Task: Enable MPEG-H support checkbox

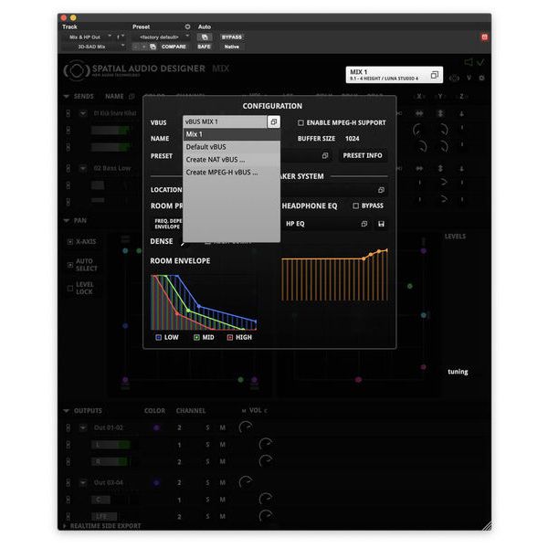Action: 300,122
